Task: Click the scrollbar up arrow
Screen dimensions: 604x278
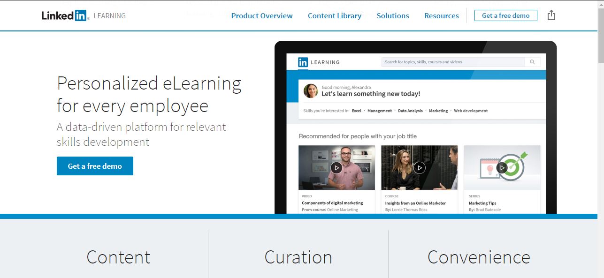Action: pyautogui.click(x=600, y=4)
